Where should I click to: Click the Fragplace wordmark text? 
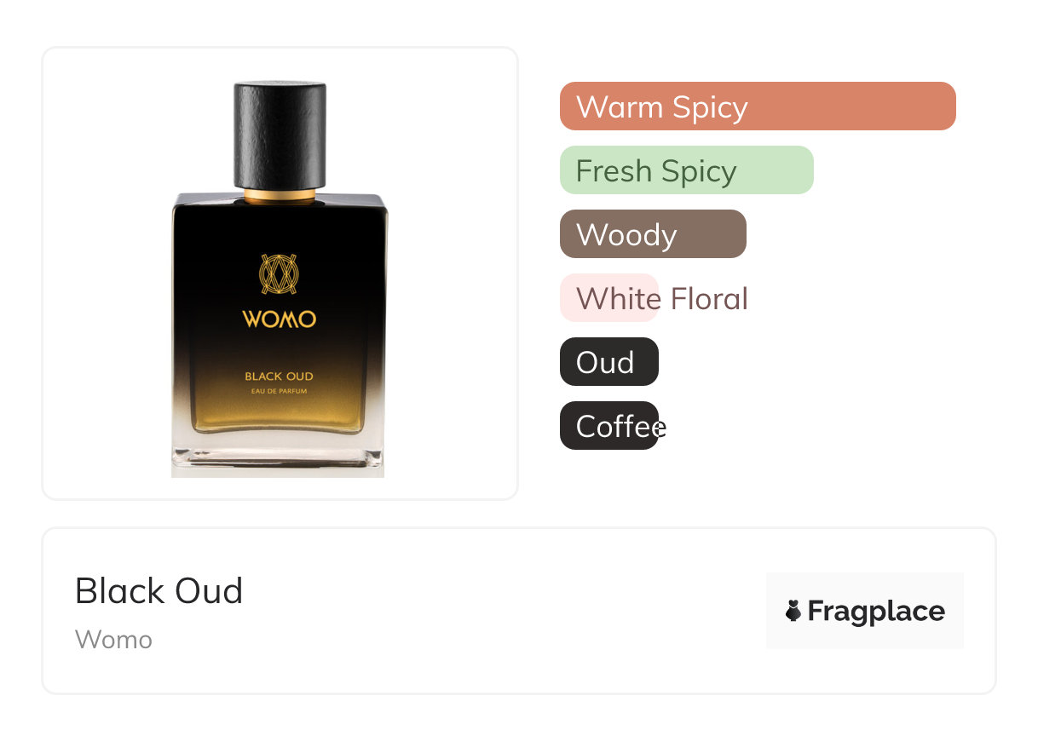tap(876, 611)
